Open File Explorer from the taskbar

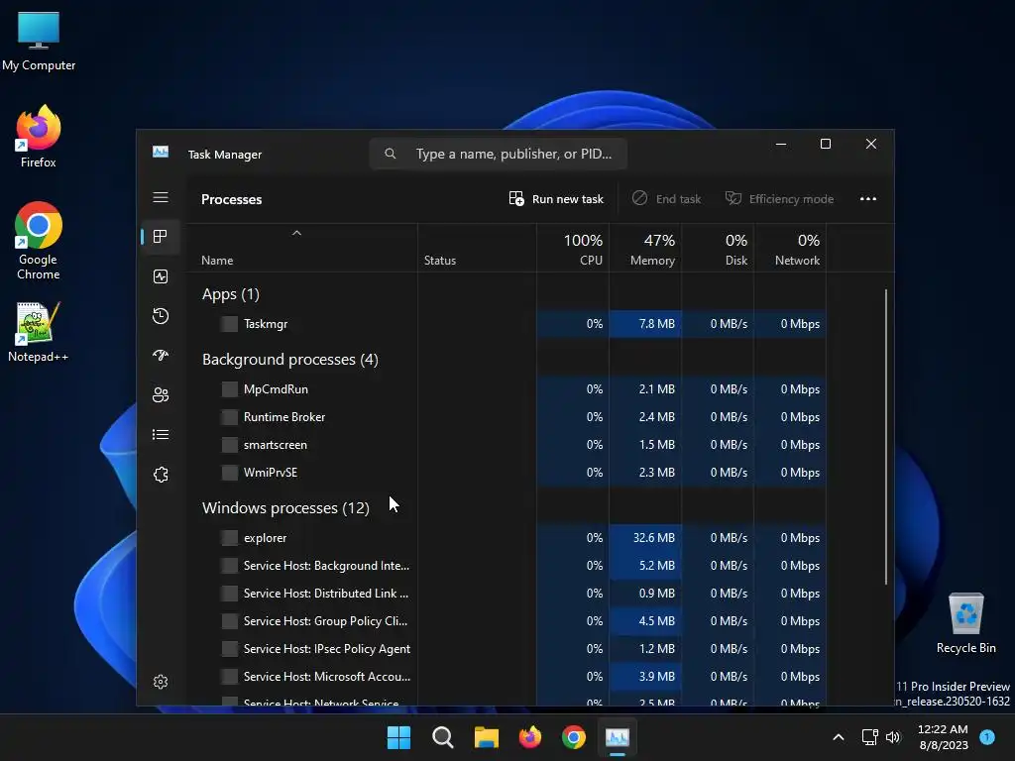click(x=486, y=737)
